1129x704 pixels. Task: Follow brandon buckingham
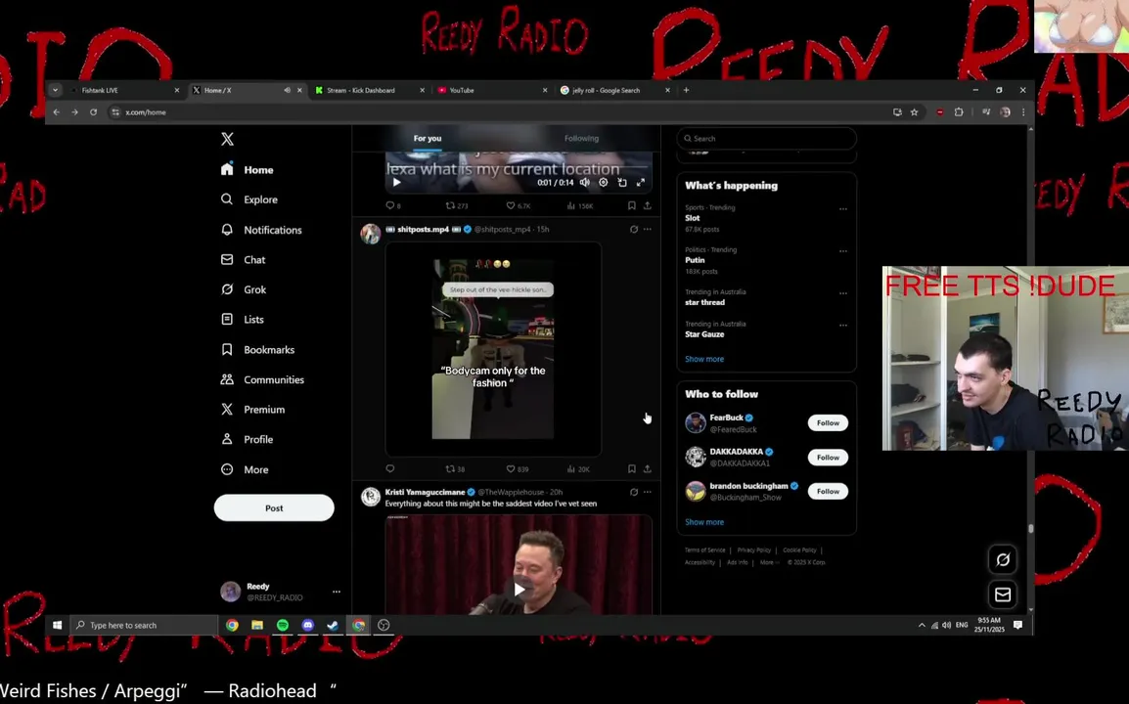(x=828, y=491)
